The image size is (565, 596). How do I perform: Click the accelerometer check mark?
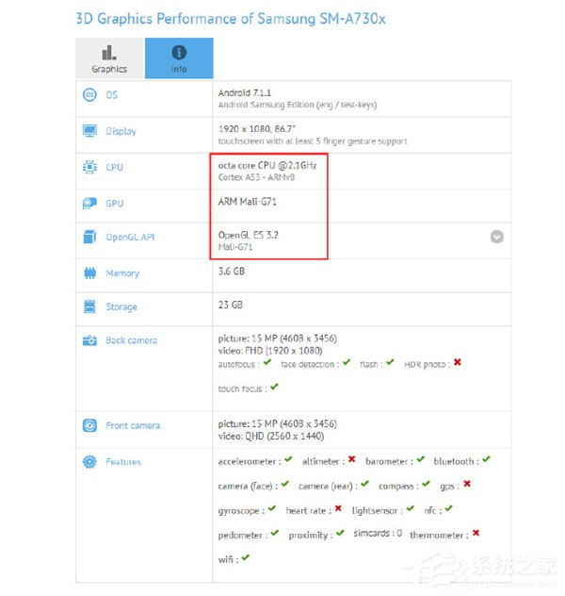point(288,459)
